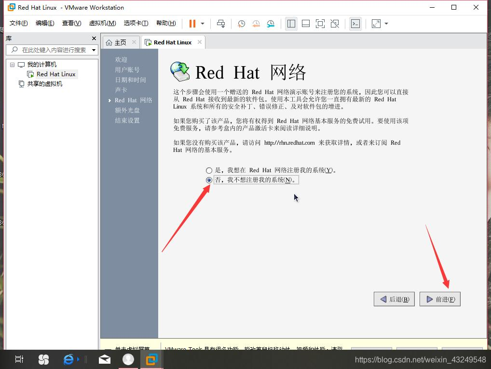This screenshot has width=491, height=369.
Task: Open the Mail app from the taskbar
Action: (x=105, y=359)
